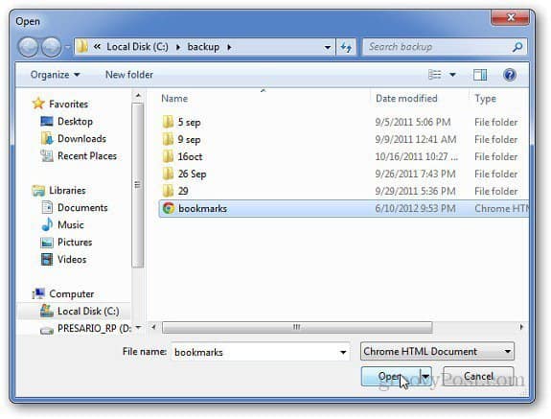Open the address bar path dropdown arrow
This screenshot has width=551, height=419.
point(328,47)
